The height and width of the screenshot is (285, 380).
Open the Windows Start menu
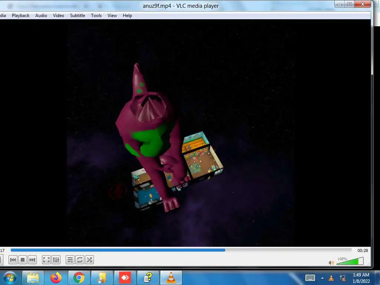pos(10,278)
